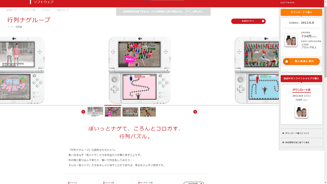Image resolution: width=327 pixels, height=184 pixels.
Task: Click the arrow icon on 公式サイトへ button
Action: point(263,21)
